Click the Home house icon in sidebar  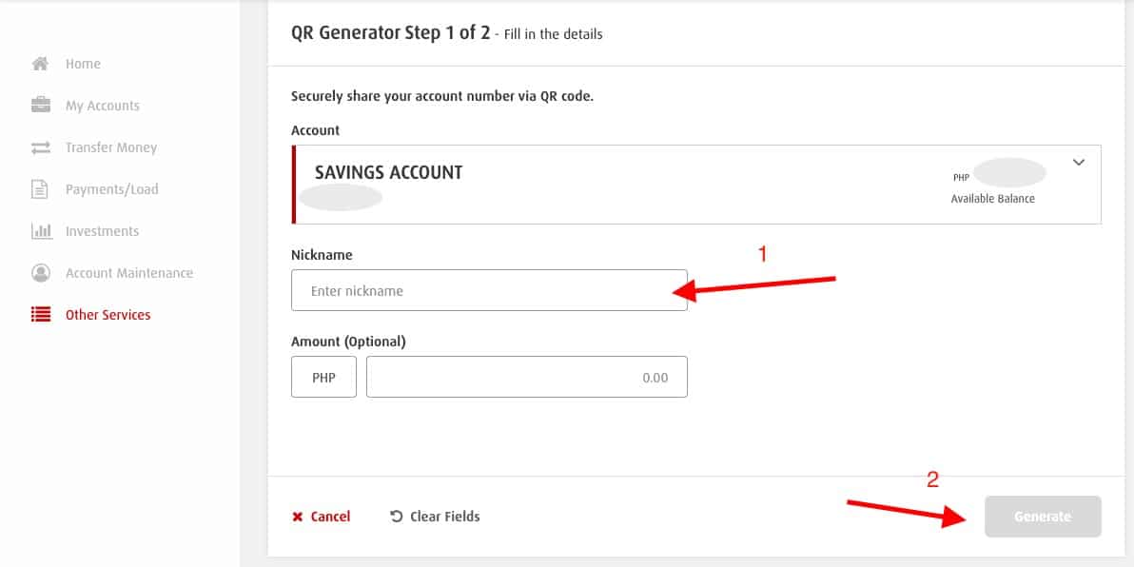click(41, 64)
